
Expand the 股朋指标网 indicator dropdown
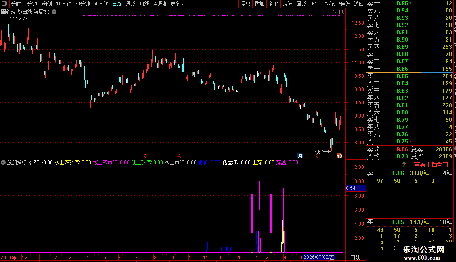3,163
